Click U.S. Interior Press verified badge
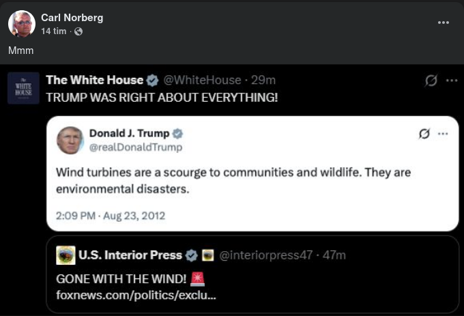464x316 pixels. (192, 255)
